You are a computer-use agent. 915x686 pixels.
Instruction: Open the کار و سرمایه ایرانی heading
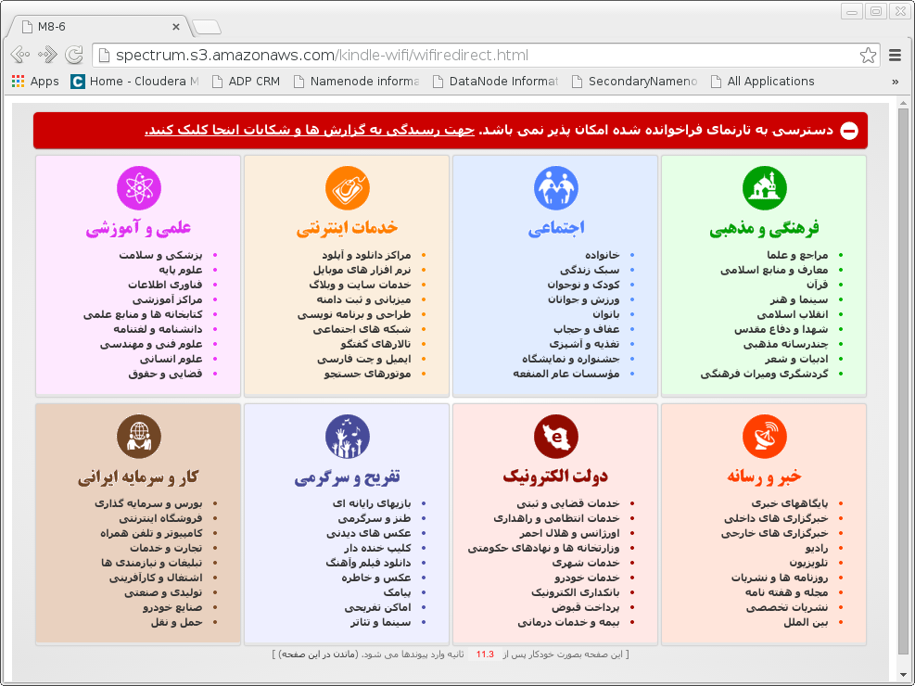pos(138,477)
